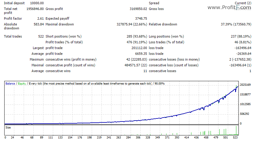
Task: Click Loss trades value 46 (8.81%)
Action: pos(243,42)
